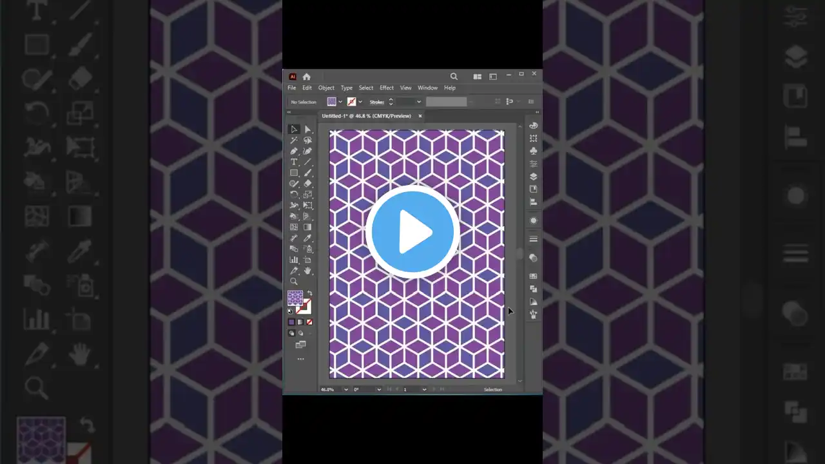Open the Edit Toolbar ellipsis menu
The width and height of the screenshot is (825, 464).
[x=300, y=359]
